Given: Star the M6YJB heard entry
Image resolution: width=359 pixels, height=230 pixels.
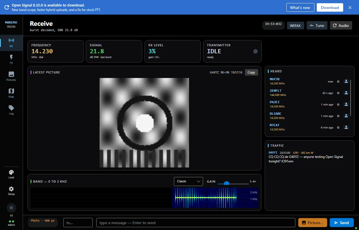Looking at the screenshot, I should pos(338,81).
